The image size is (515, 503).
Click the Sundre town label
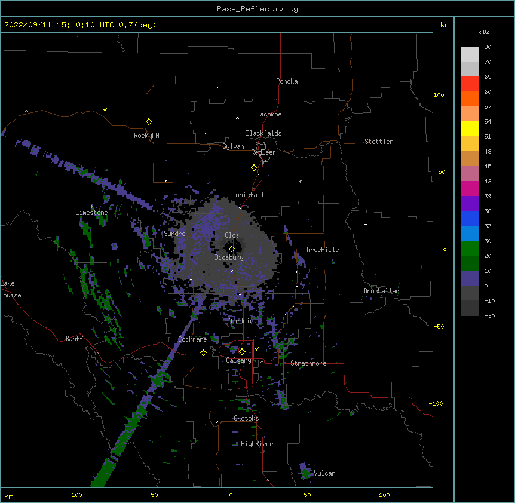click(174, 234)
